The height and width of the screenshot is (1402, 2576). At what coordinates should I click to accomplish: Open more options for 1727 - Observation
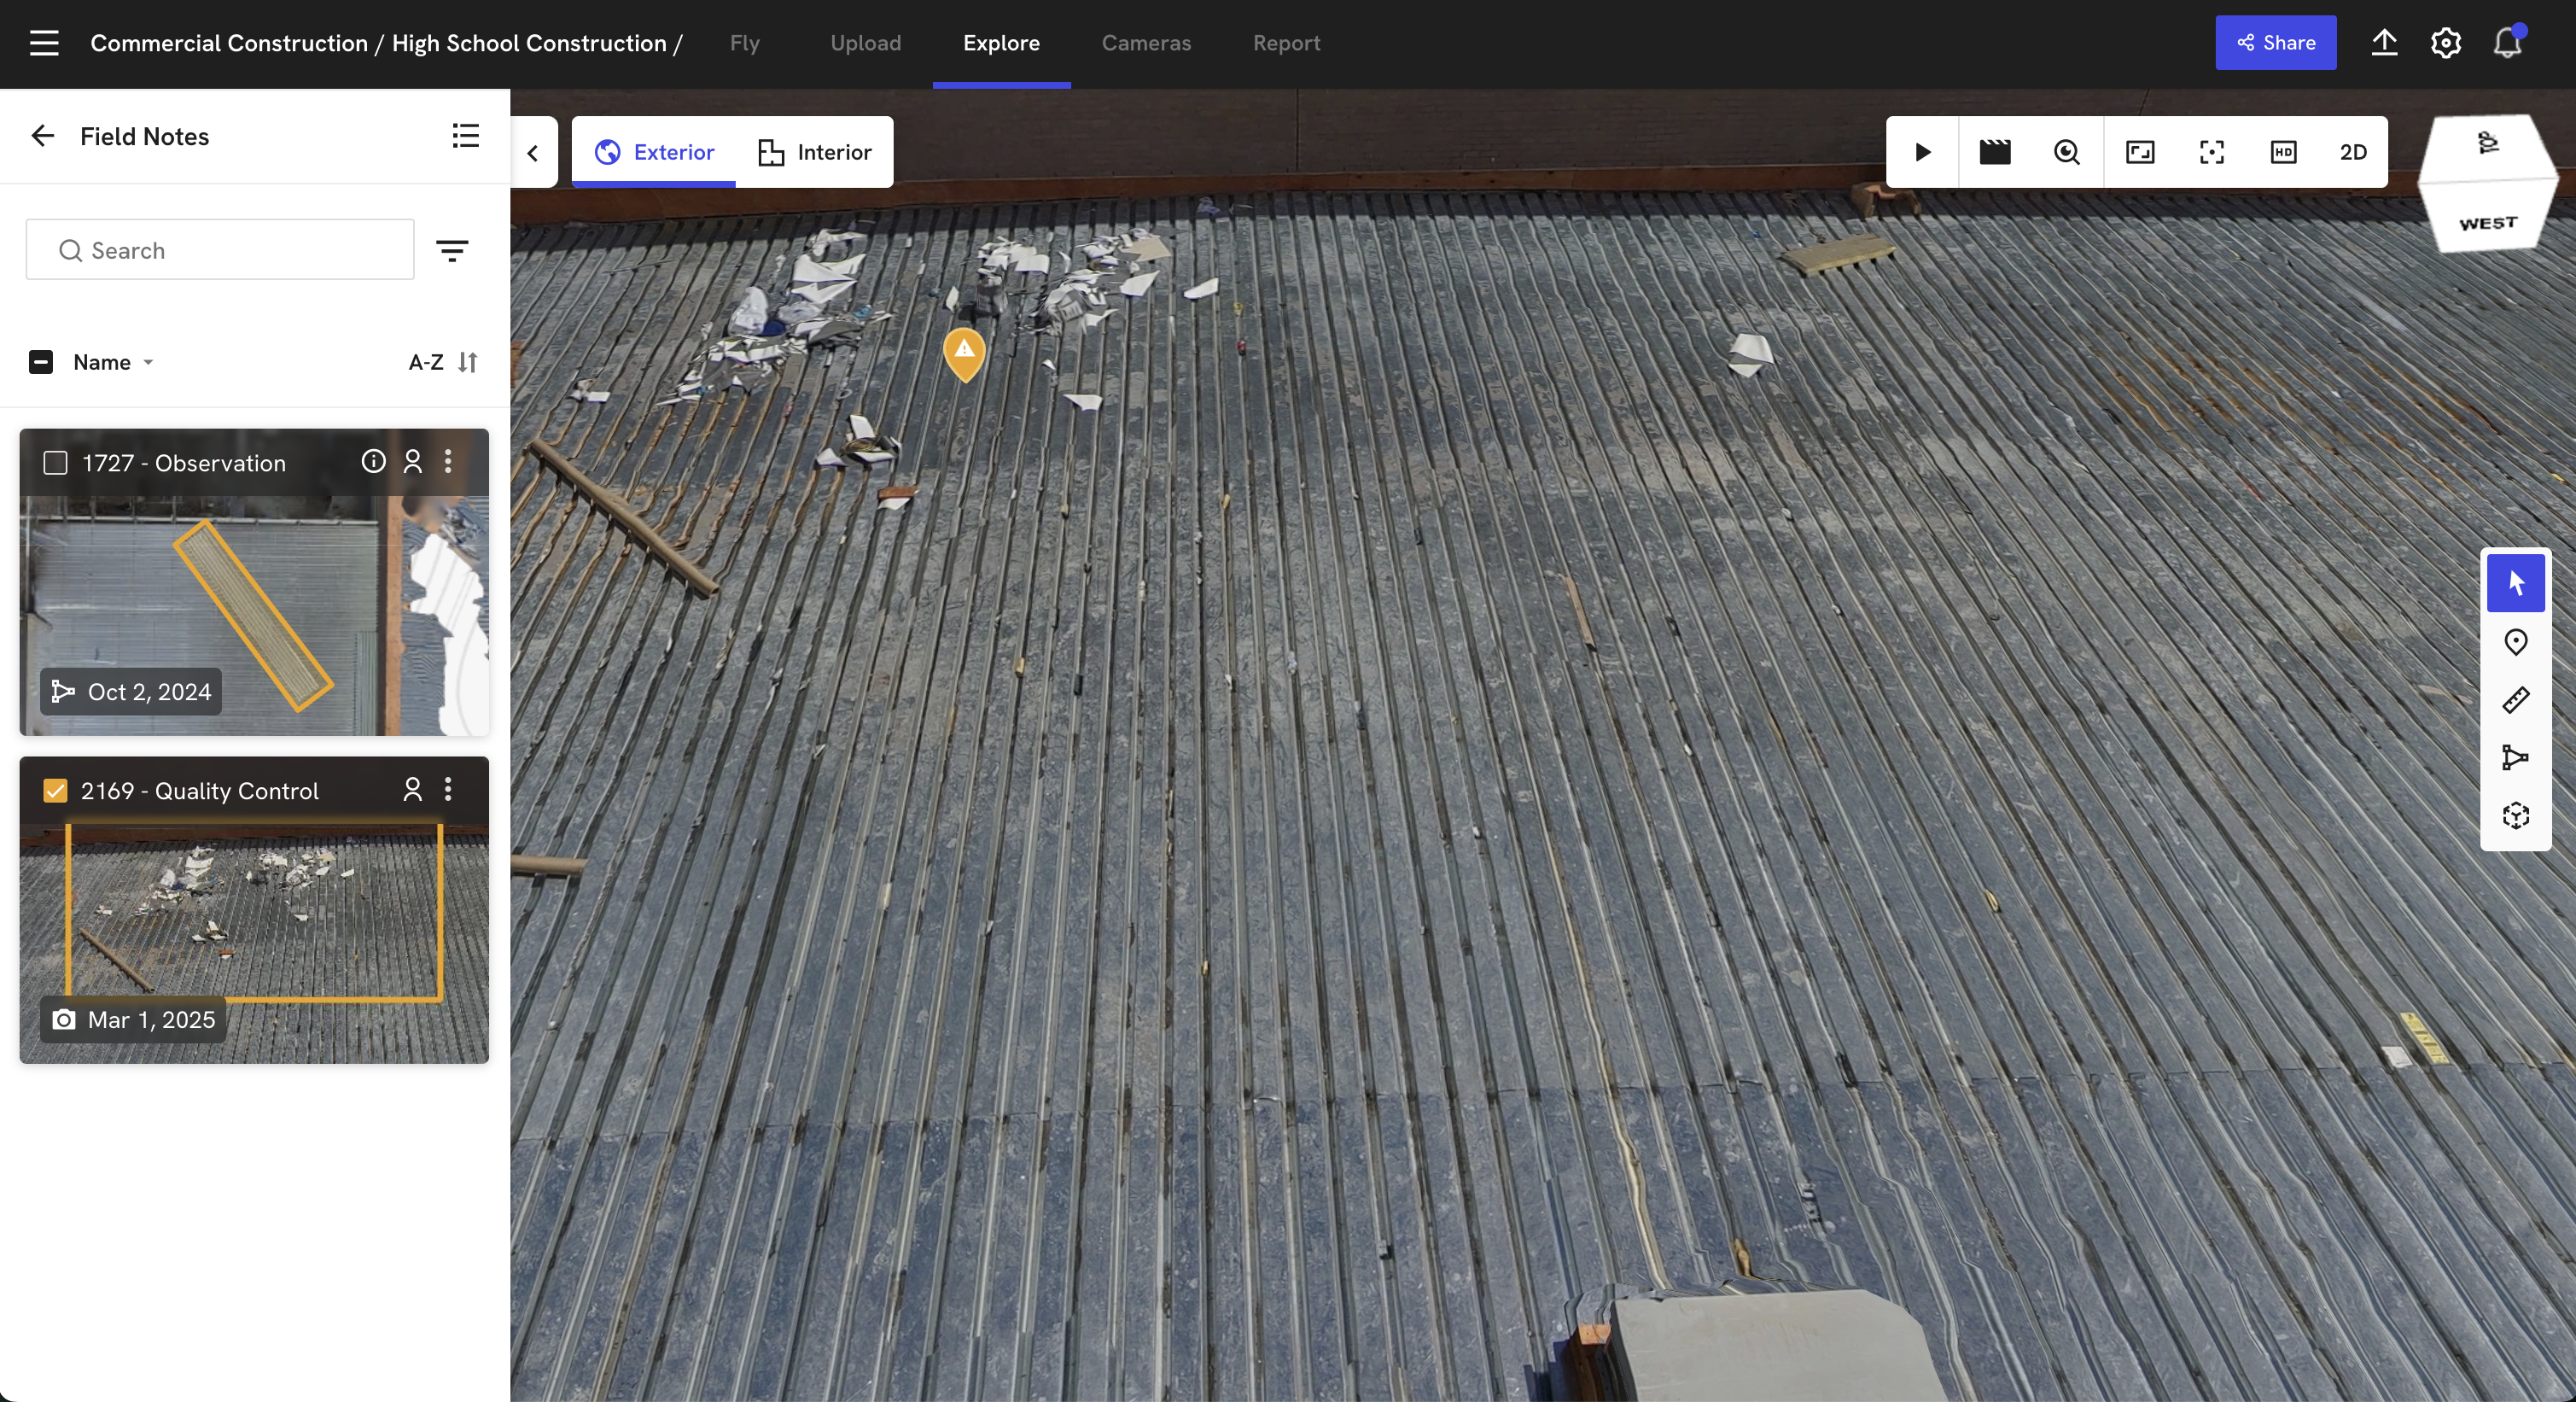448,461
